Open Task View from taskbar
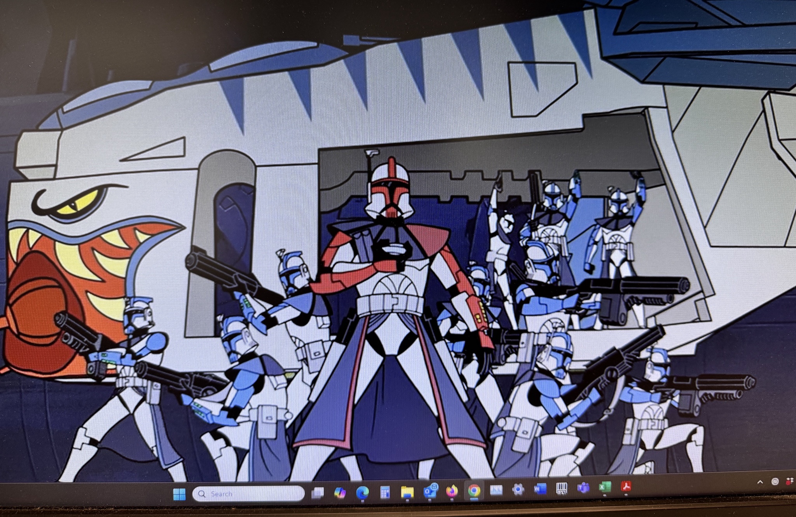The width and height of the screenshot is (796, 517). point(318,493)
